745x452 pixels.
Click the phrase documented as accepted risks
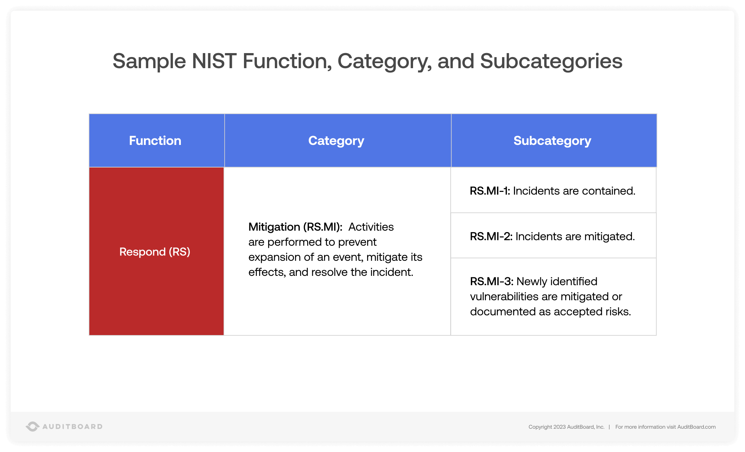(x=550, y=311)
